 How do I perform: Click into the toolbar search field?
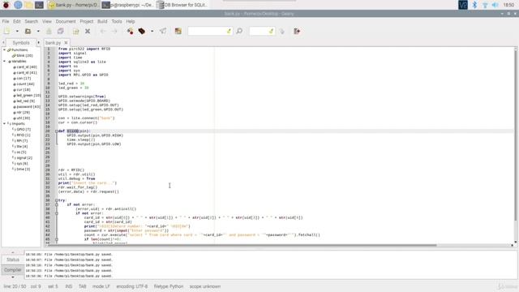[x=207, y=31]
